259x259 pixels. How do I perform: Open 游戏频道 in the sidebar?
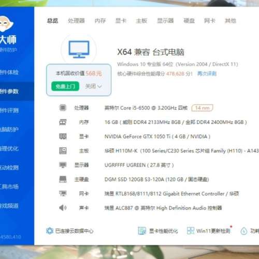9,206
